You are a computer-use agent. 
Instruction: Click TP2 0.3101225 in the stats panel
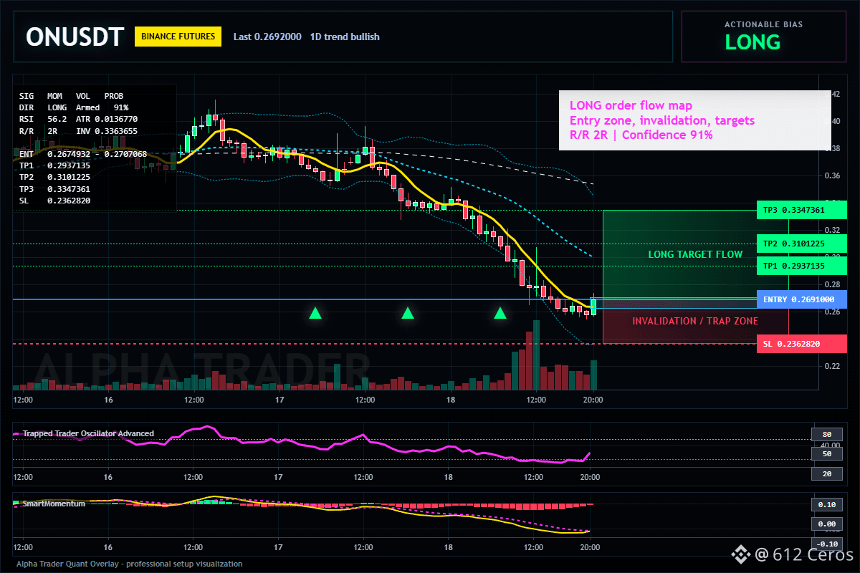pyautogui.click(x=54, y=177)
